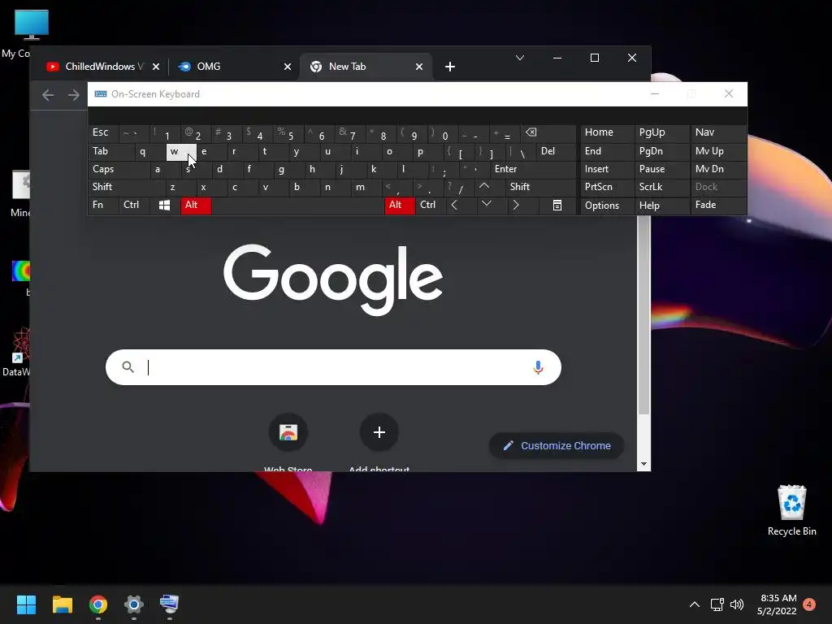Select the New Tab tab

[366, 67]
